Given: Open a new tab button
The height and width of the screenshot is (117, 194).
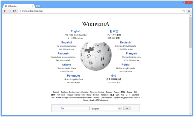Looking at the screenshot, I should (38, 6).
